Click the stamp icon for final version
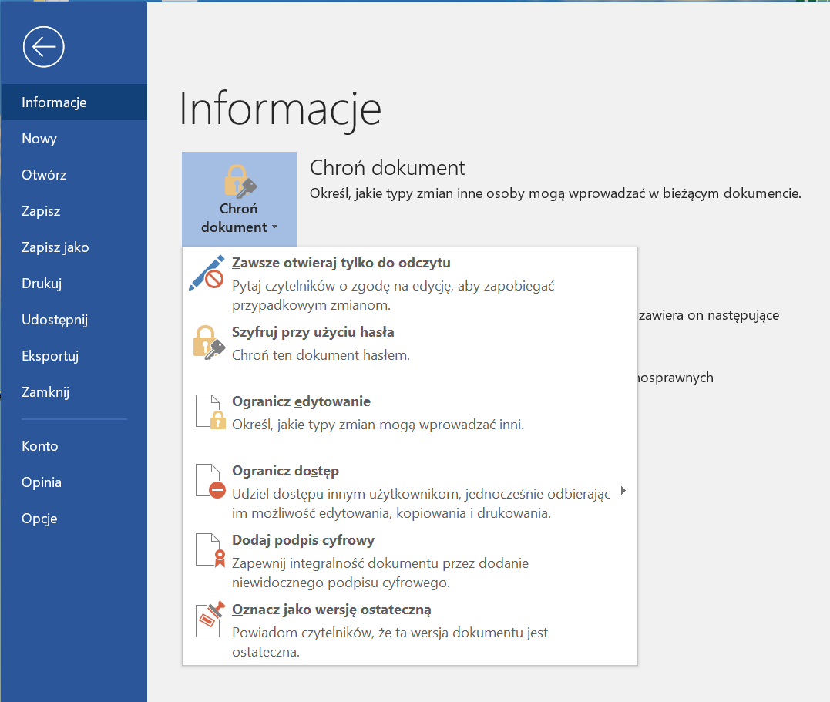Image resolution: width=830 pixels, height=702 pixels. point(210,620)
